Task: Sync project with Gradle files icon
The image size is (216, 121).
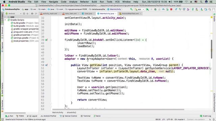Action: click(x=193, y=9)
